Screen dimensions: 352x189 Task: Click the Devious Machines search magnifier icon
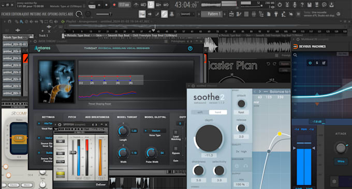tap(295, 55)
